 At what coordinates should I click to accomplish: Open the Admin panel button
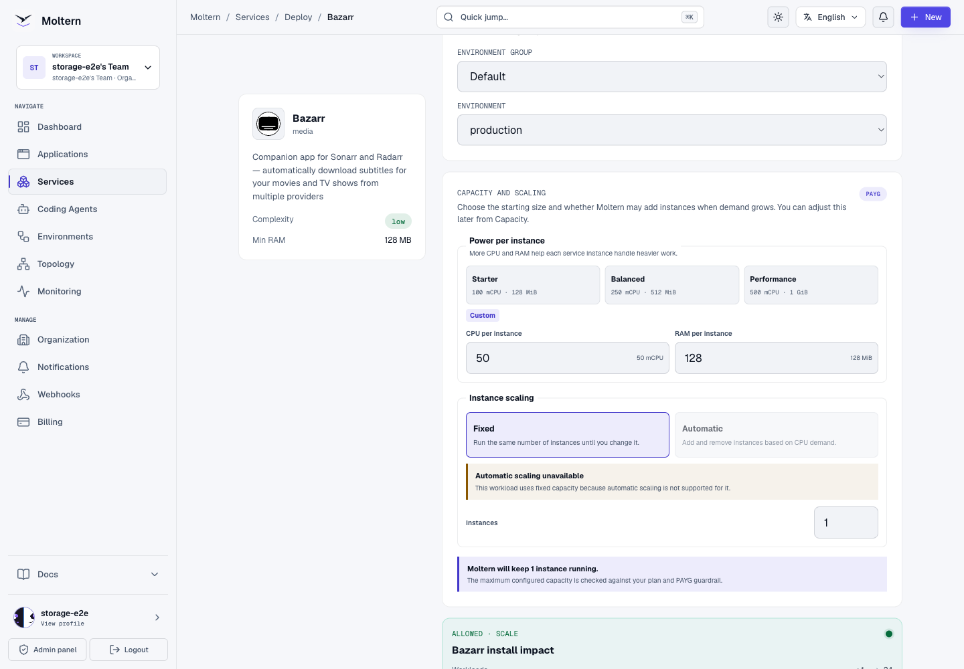click(48, 650)
